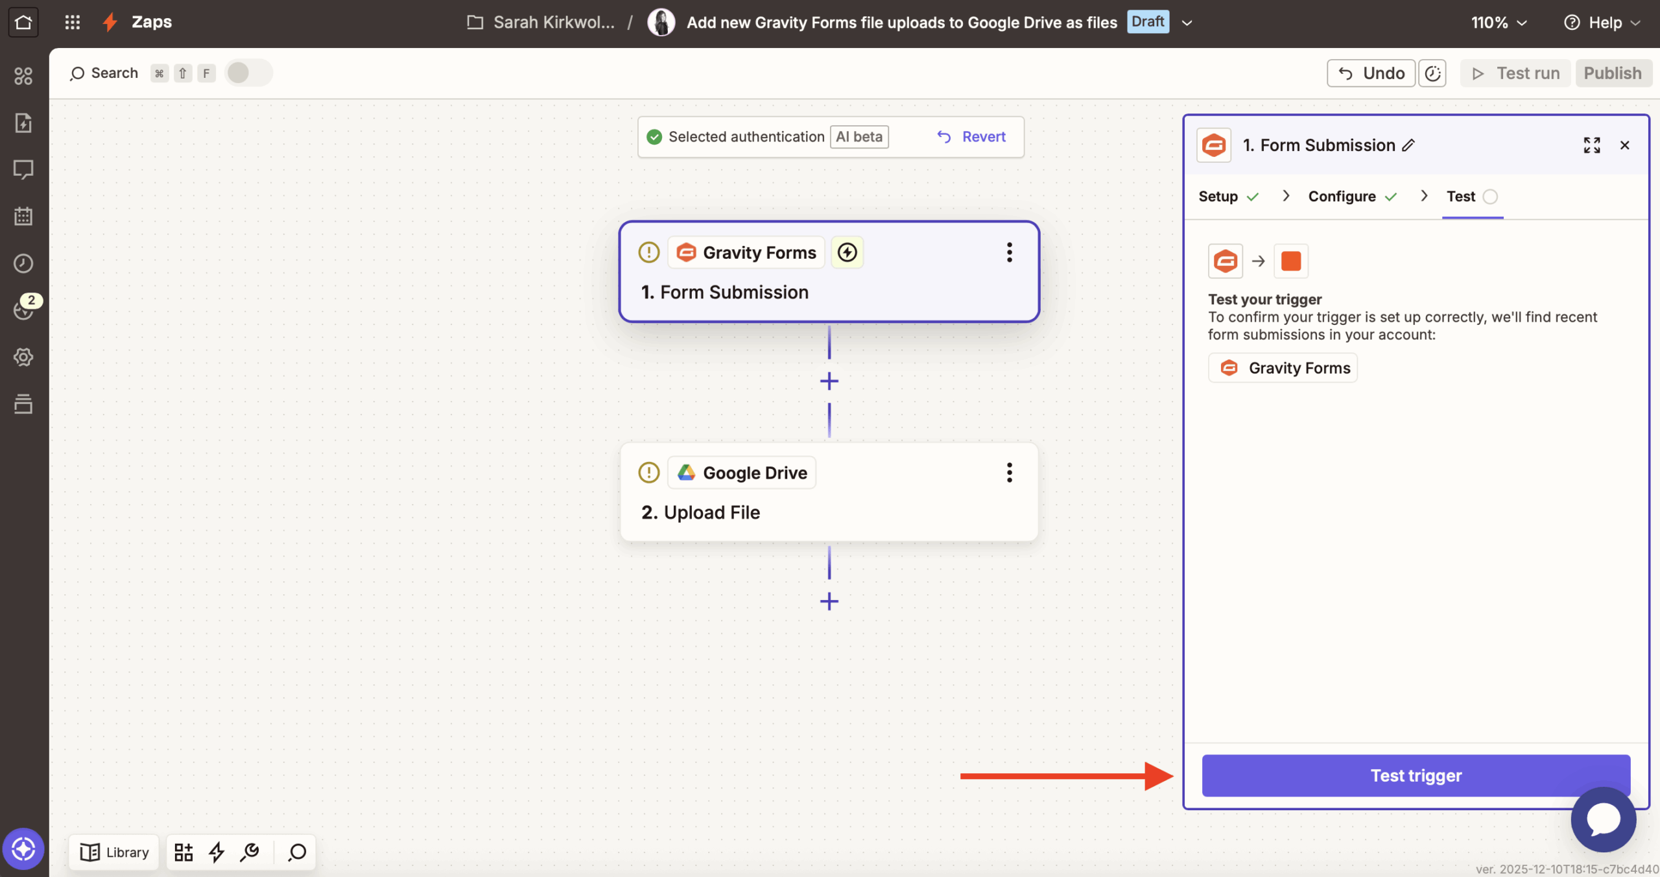Open the Help dropdown
The width and height of the screenshot is (1660, 877).
(1602, 21)
